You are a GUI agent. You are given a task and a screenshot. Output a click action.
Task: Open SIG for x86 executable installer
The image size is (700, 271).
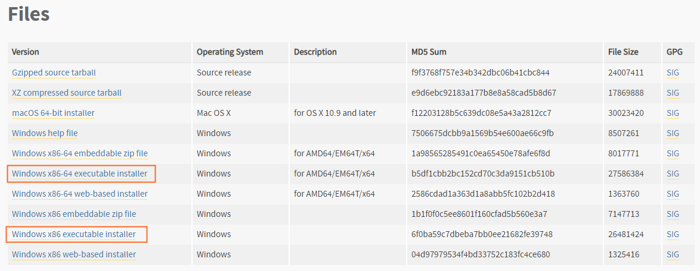[673, 234]
